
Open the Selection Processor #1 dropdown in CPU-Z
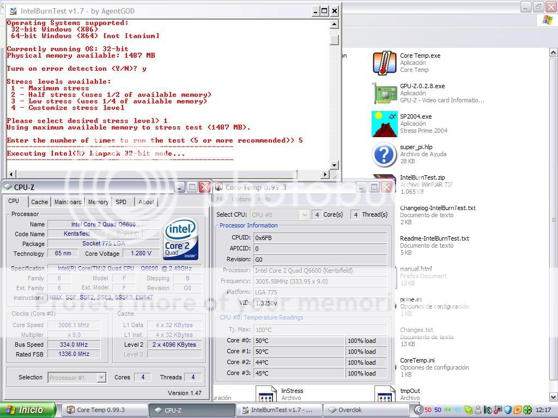(x=77, y=378)
